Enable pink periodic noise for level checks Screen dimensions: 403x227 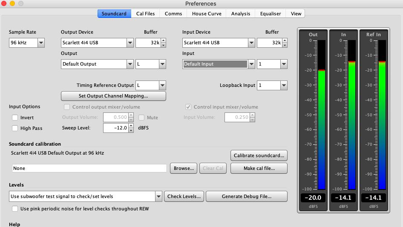15,209
